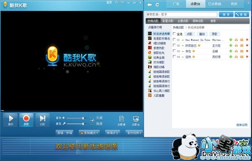The width and height of the screenshot is (252, 161).
Task: Listen to 存在 via headphone icon
Action: click(x=236, y=51)
